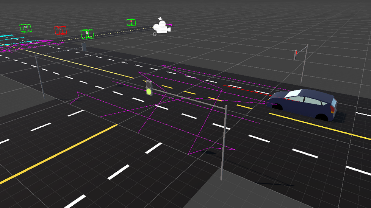The width and height of the screenshot is (371, 208).
Task: Select the red wireframe cube gizmo
Action: click(x=61, y=31)
